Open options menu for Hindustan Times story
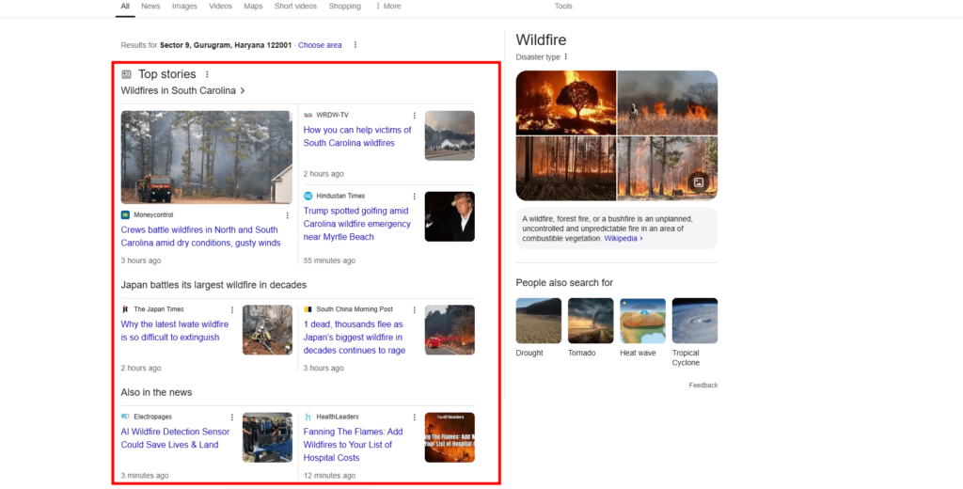963x489 pixels. coord(415,197)
